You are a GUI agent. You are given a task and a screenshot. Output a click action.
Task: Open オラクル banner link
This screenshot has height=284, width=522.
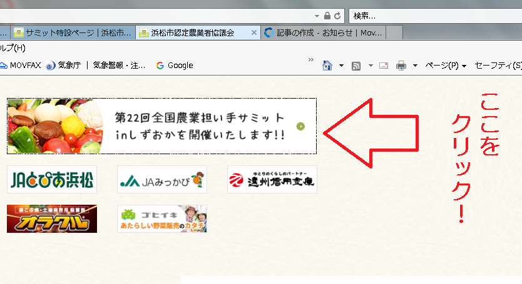[52, 218]
